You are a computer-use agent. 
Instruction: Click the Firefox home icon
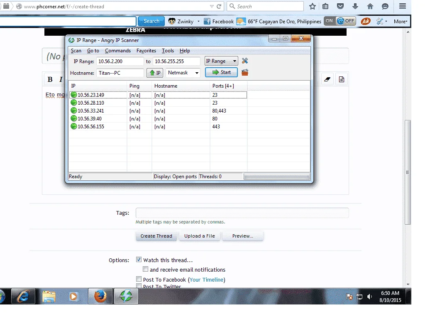370,6
